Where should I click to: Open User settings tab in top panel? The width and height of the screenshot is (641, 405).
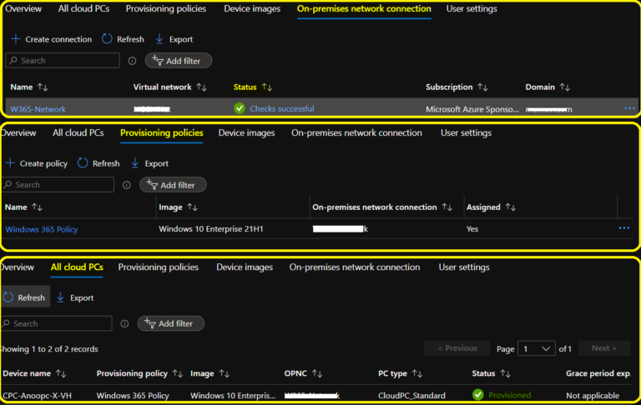472,8
